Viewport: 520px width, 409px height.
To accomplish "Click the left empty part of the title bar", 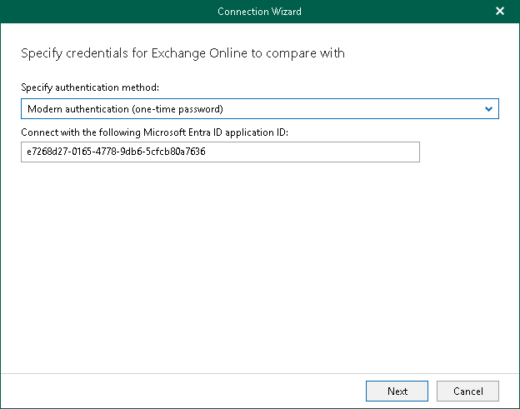I will pyautogui.click(x=83, y=12).
